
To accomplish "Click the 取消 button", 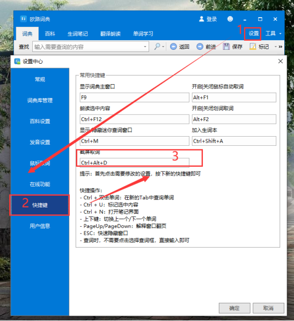I will [x=268, y=308].
